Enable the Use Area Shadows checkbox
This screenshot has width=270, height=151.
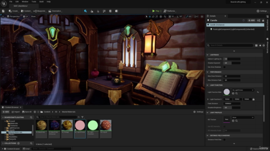(224, 67)
